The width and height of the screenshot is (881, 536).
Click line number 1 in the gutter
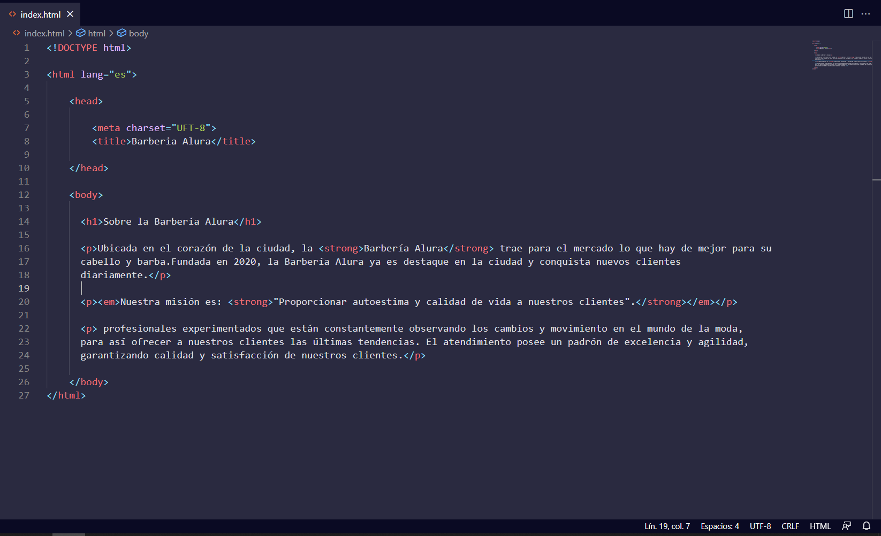pyautogui.click(x=26, y=48)
